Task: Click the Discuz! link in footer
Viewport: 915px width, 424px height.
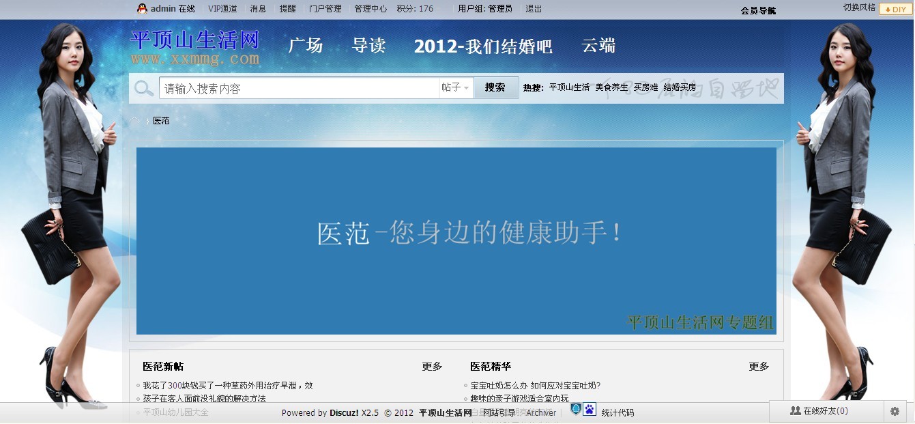Action: coord(345,413)
